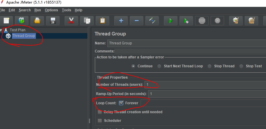Click the Thread Group panel heading
The width and height of the screenshot is (266, 129).
110,34
